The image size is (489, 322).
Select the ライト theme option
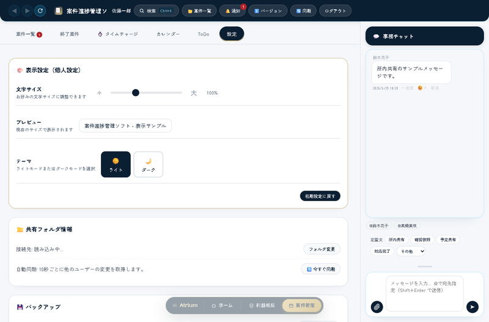tap(116, 164)
